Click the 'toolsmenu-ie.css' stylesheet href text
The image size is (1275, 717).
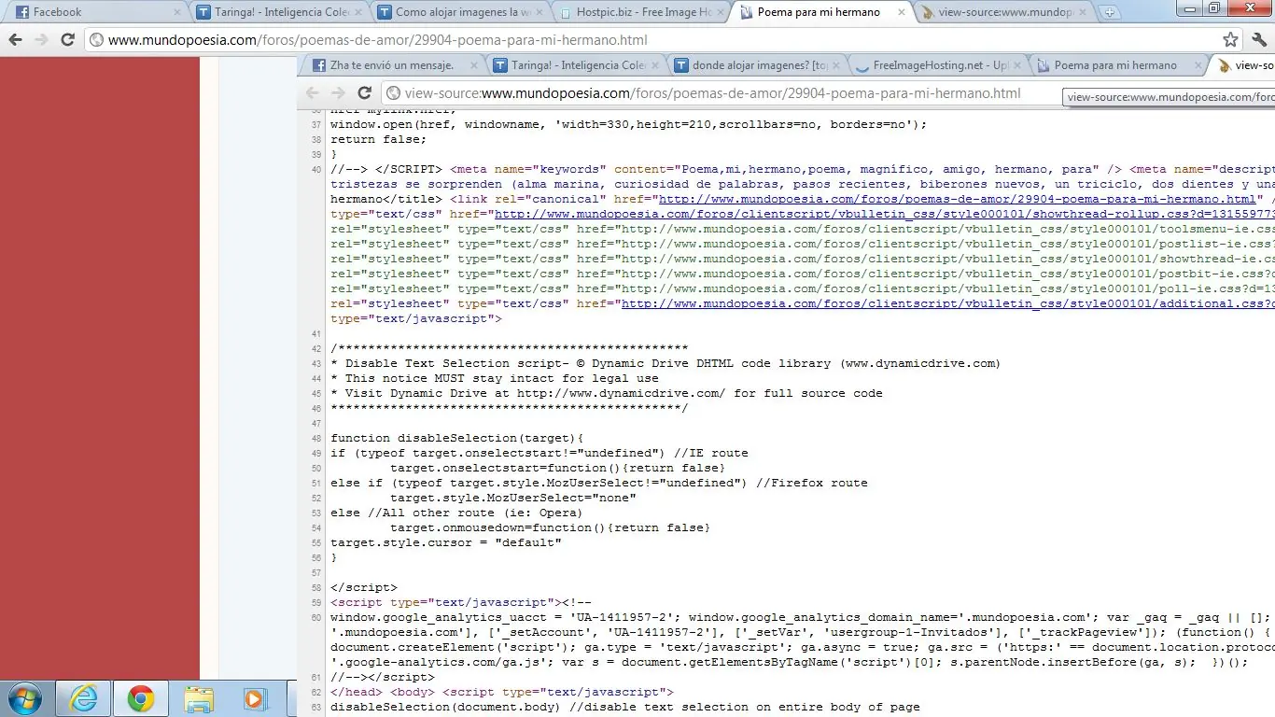tap(948, 229)
